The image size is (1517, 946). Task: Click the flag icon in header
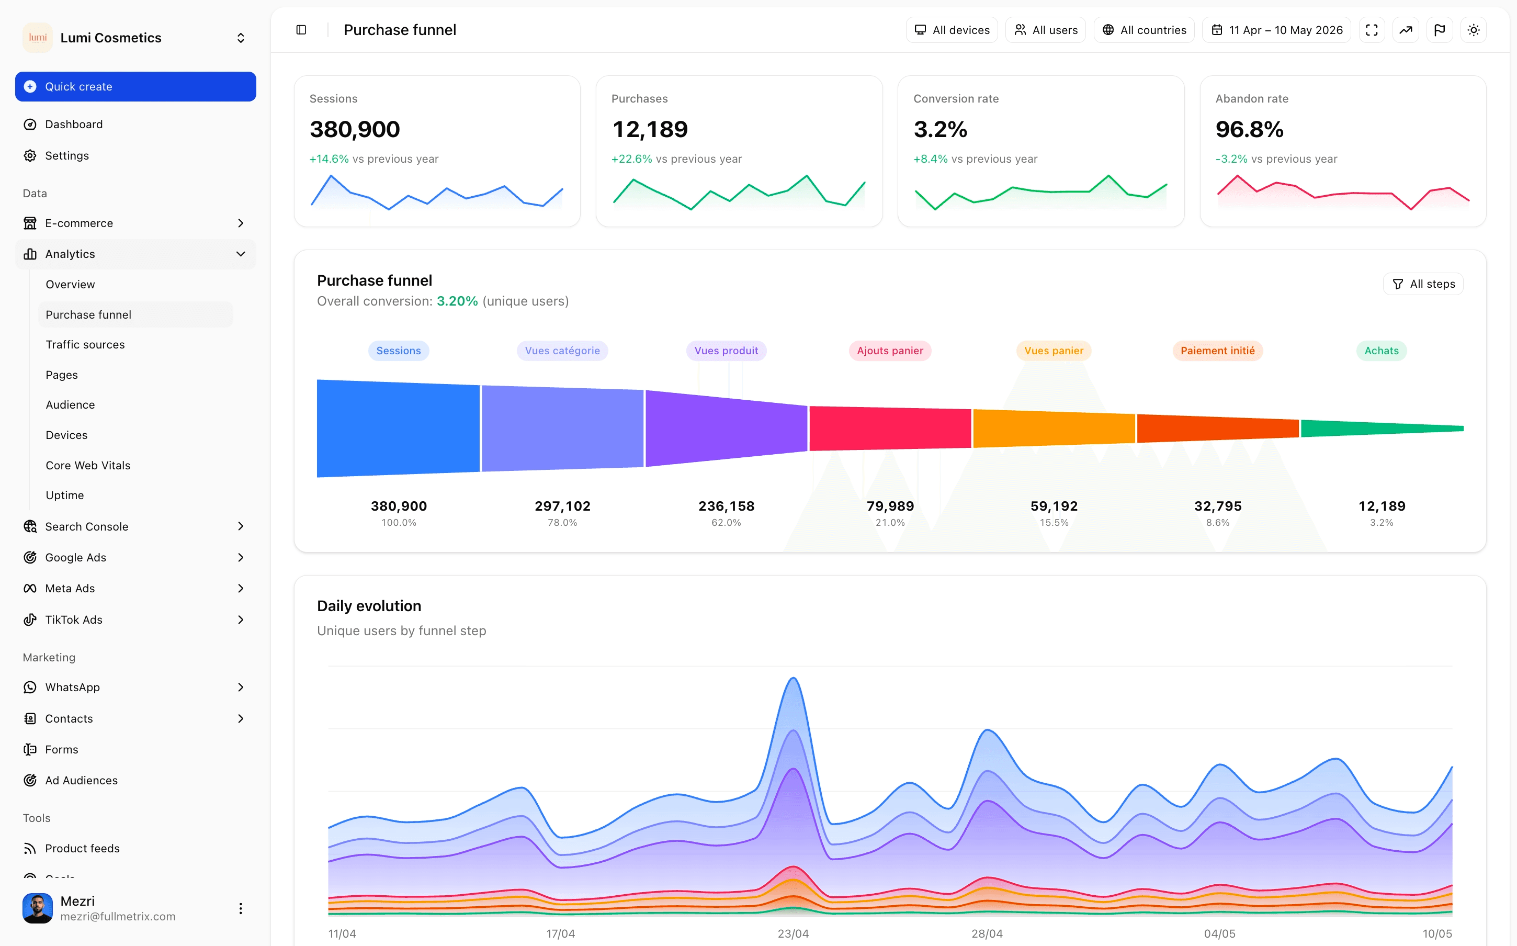(x=1440, y=30)
